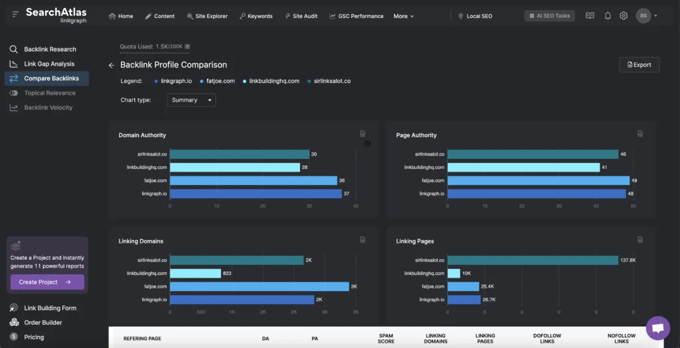680x348 pixels.
Task: Download the Domain Authority chart
Action: click(x=363, y=134)
